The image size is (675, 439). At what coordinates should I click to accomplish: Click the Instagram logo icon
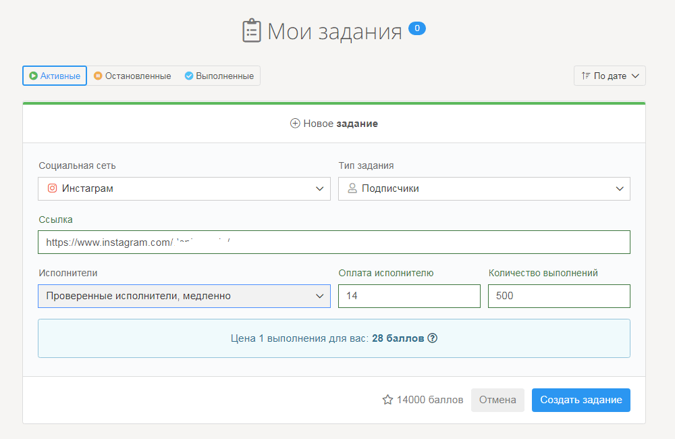coord(52,188)
